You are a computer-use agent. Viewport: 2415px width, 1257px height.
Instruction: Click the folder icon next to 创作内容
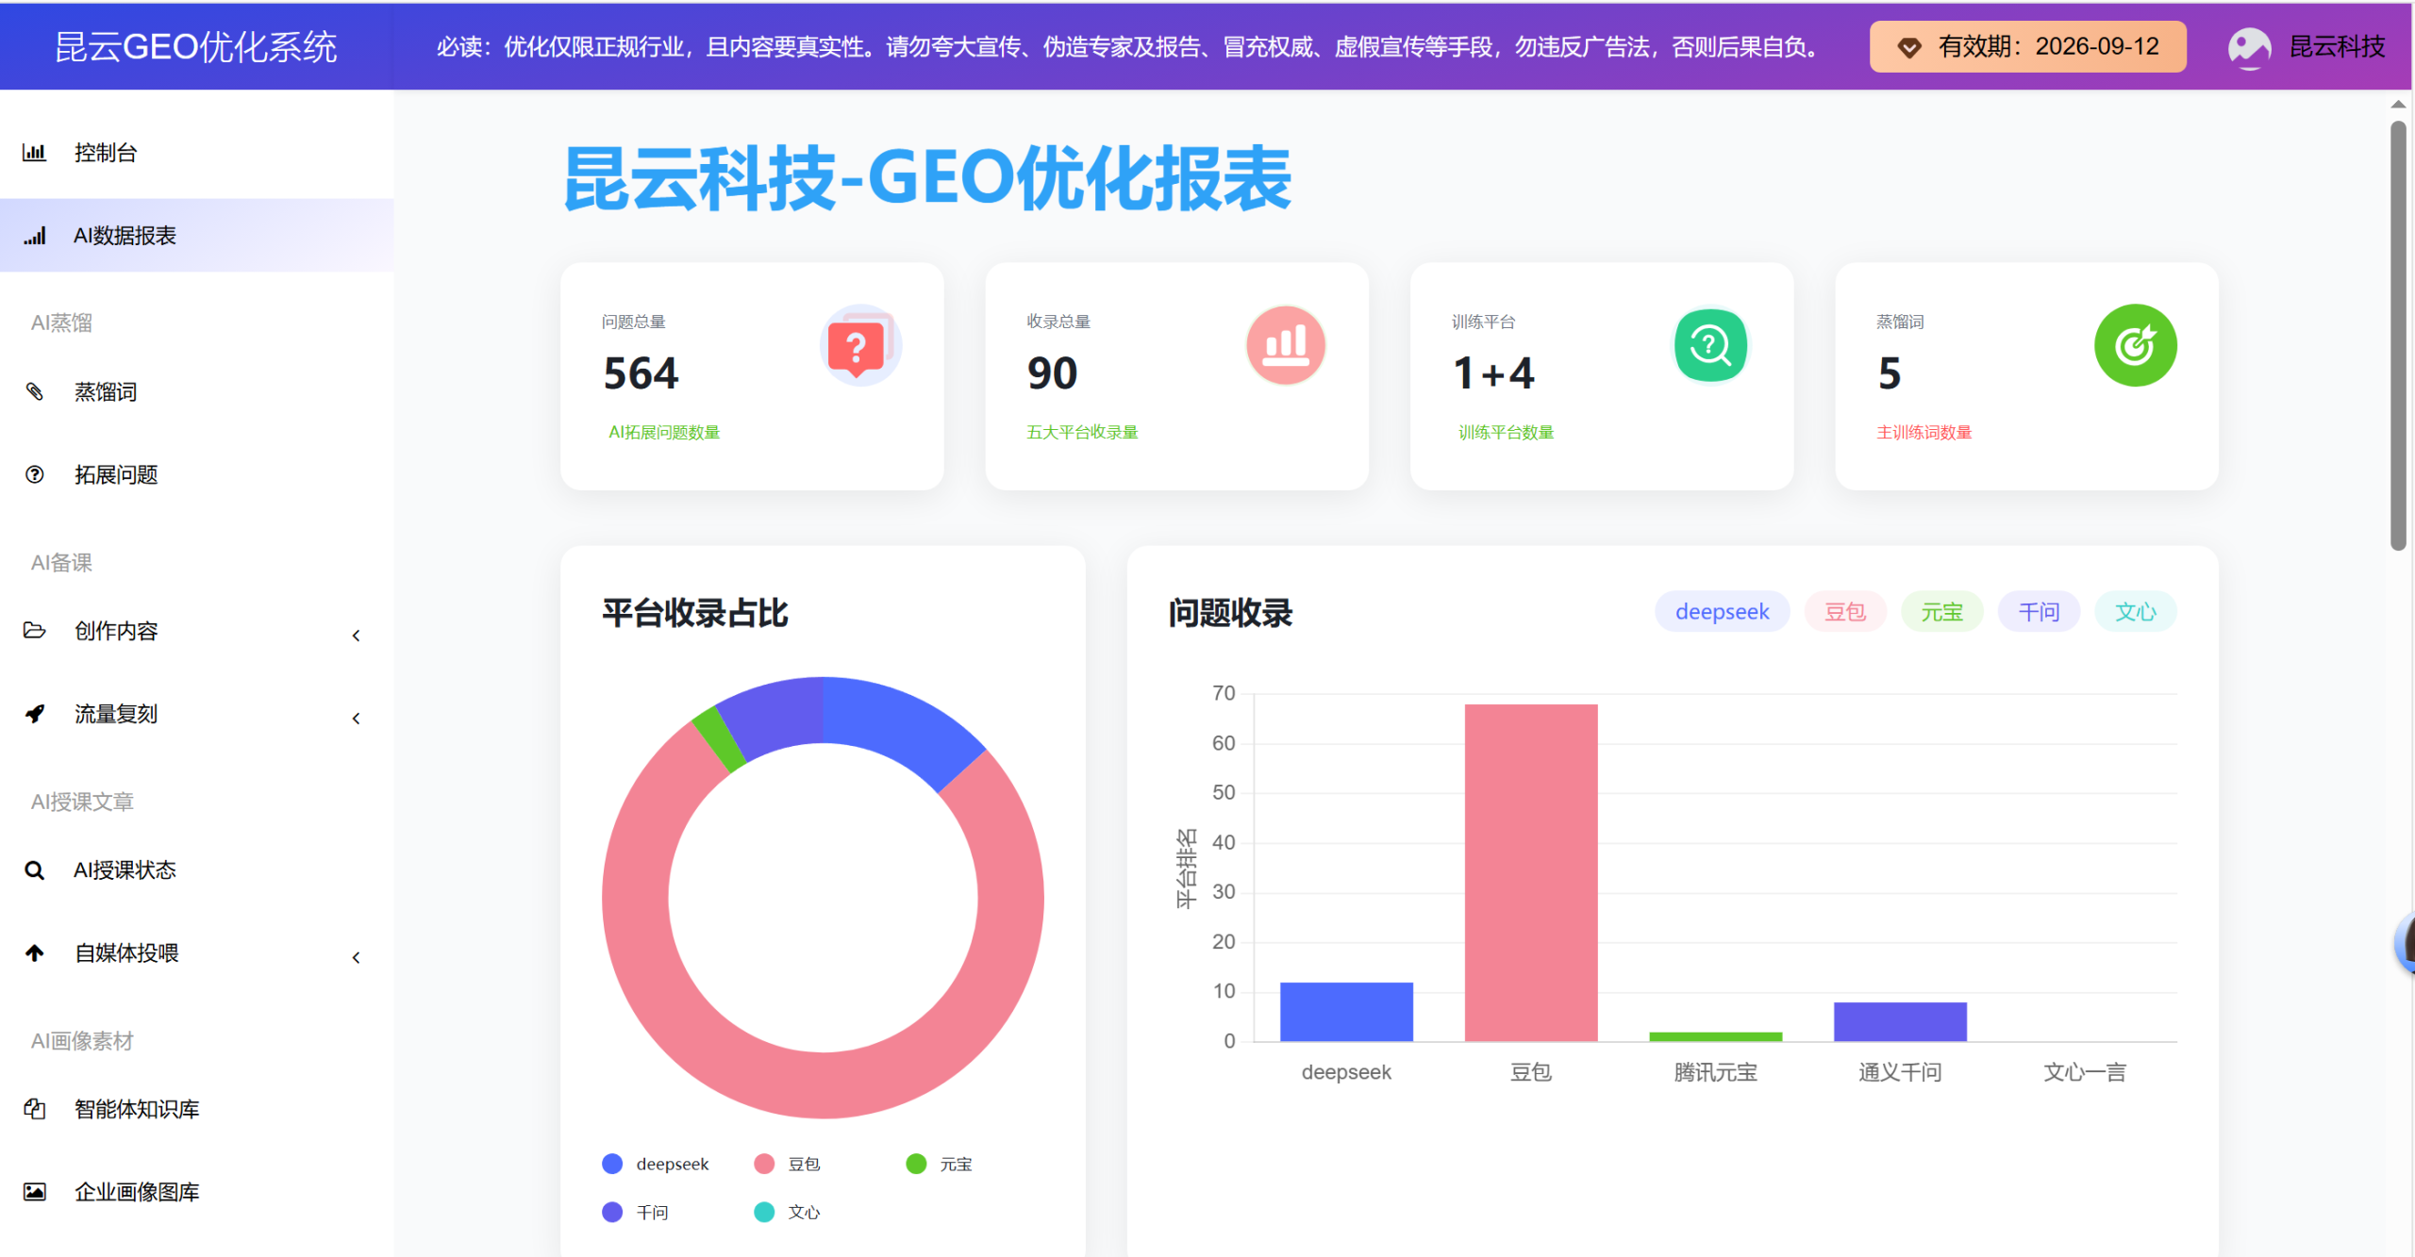coord(35,630)
